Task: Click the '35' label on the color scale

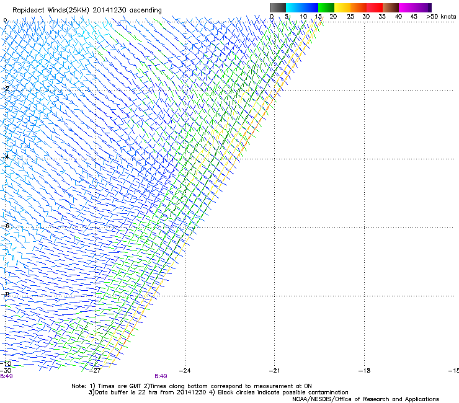Action: tap(382, 17)
